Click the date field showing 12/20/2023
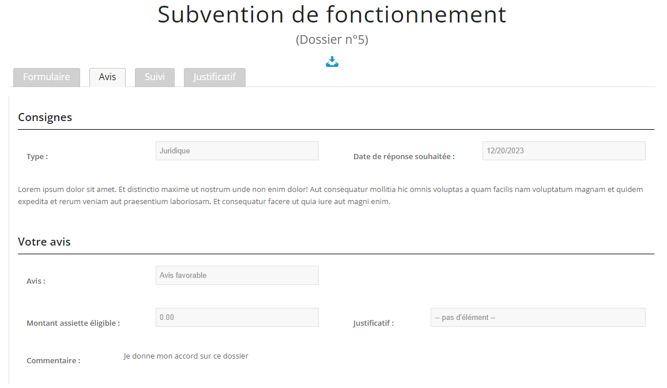The height and width of the screenshot is (388, 667). 563,151
